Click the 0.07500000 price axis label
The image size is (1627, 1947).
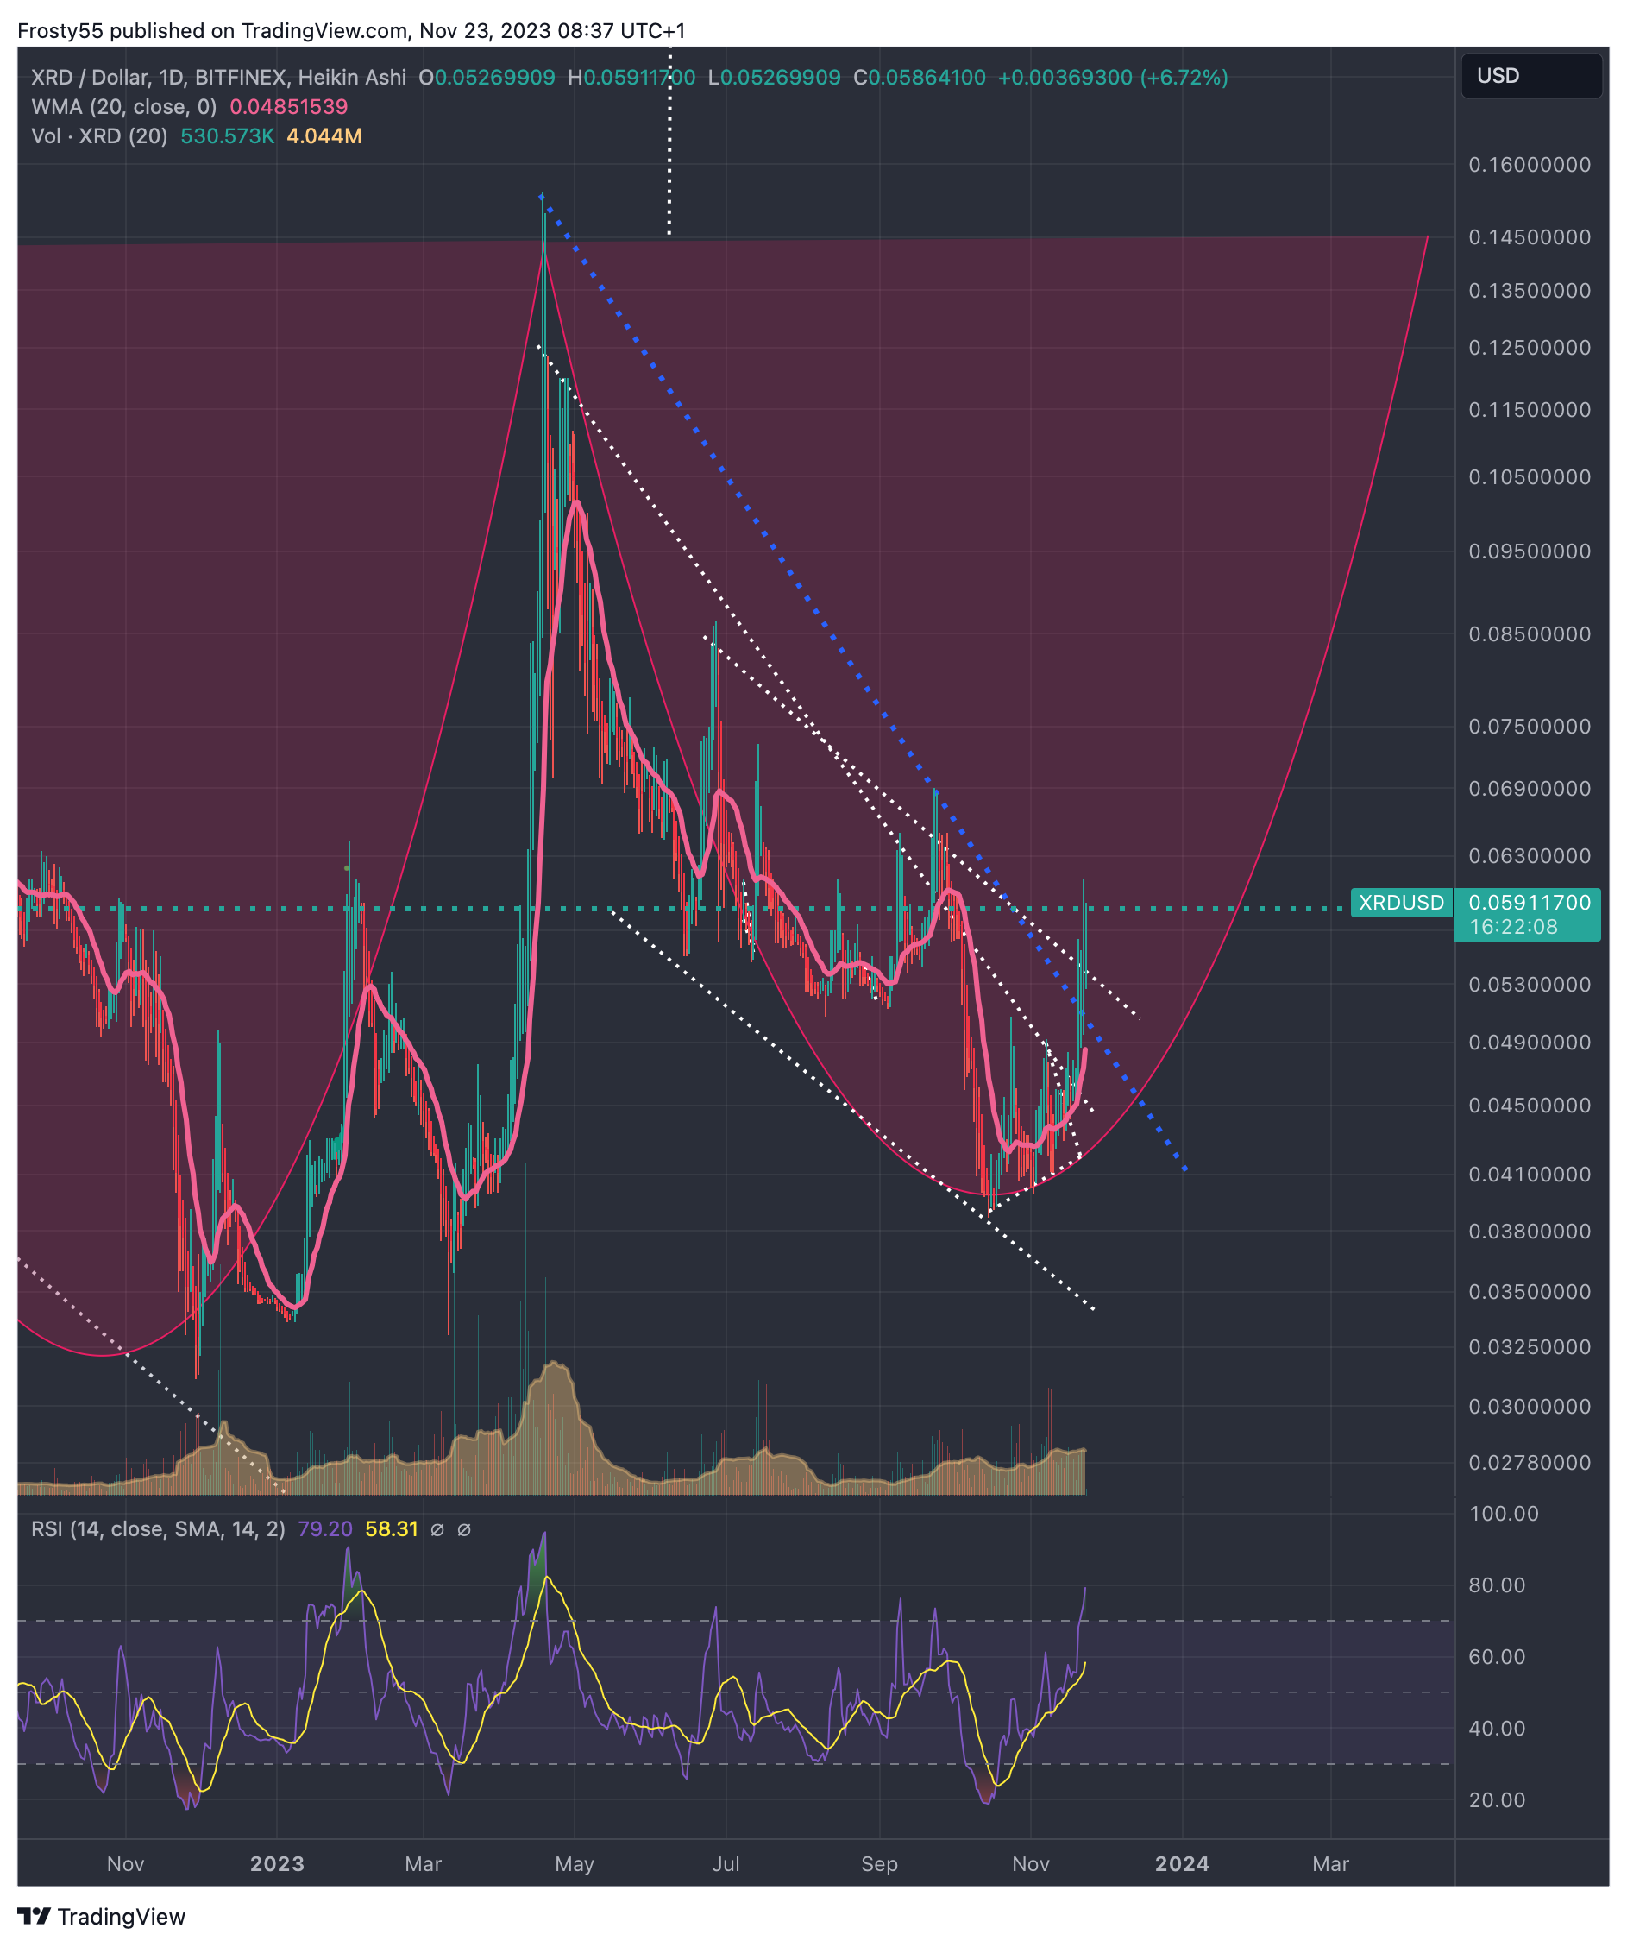click(x=1530, y=727)
